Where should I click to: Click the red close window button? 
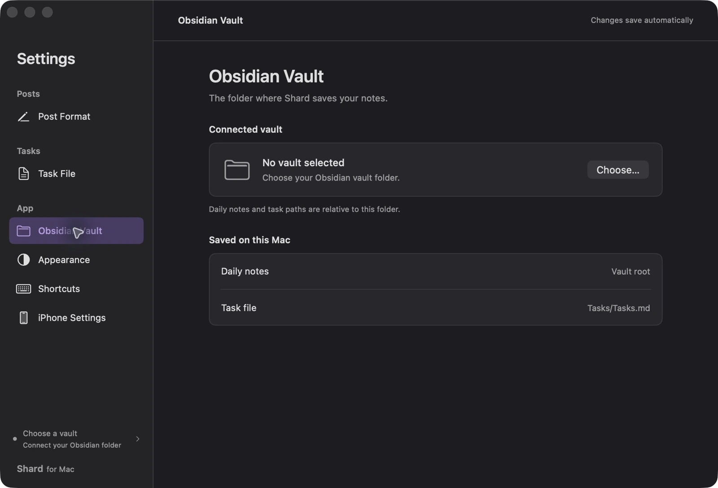pyautogui.click(x=12, y=12)
